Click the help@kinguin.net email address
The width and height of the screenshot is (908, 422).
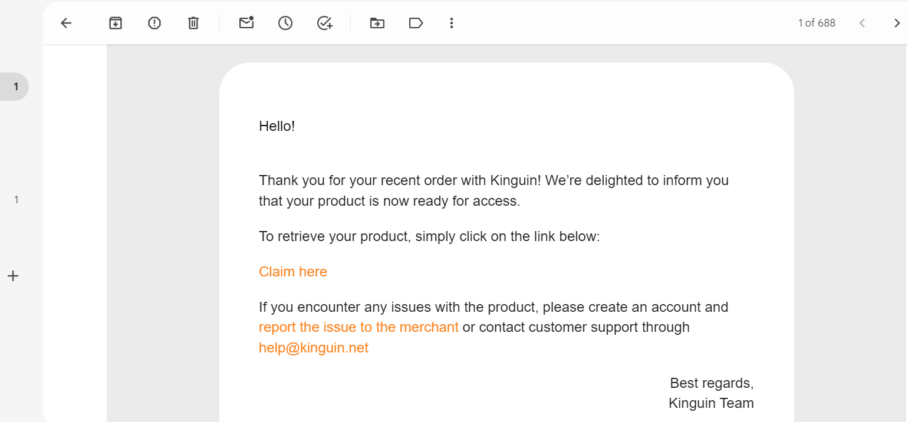click(314, 348)
